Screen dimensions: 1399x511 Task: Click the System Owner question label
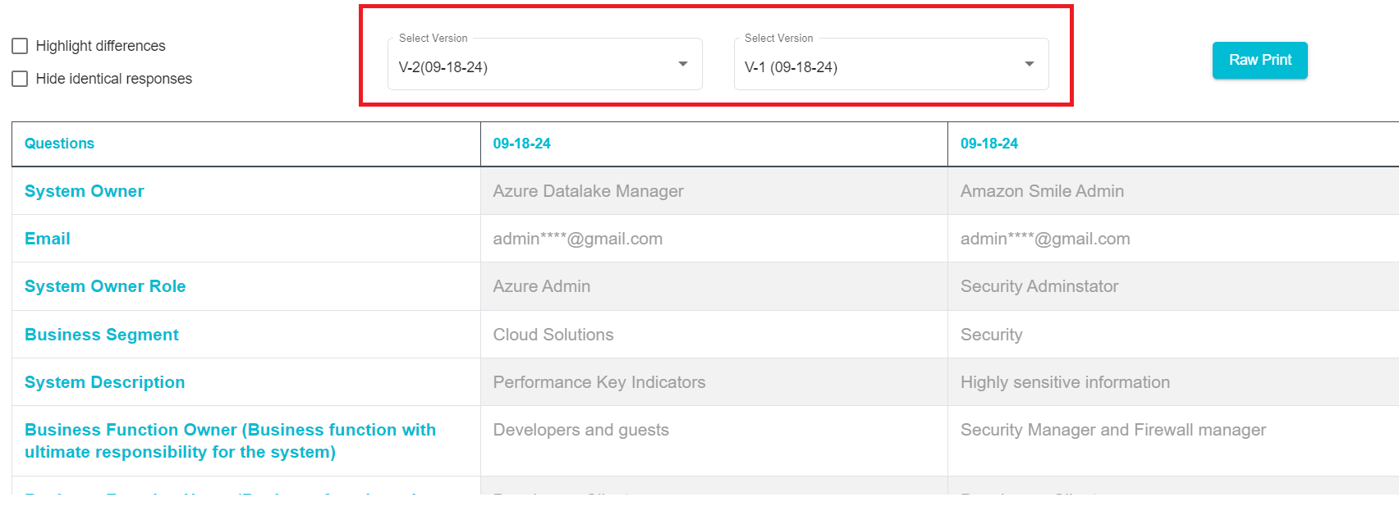85,191
